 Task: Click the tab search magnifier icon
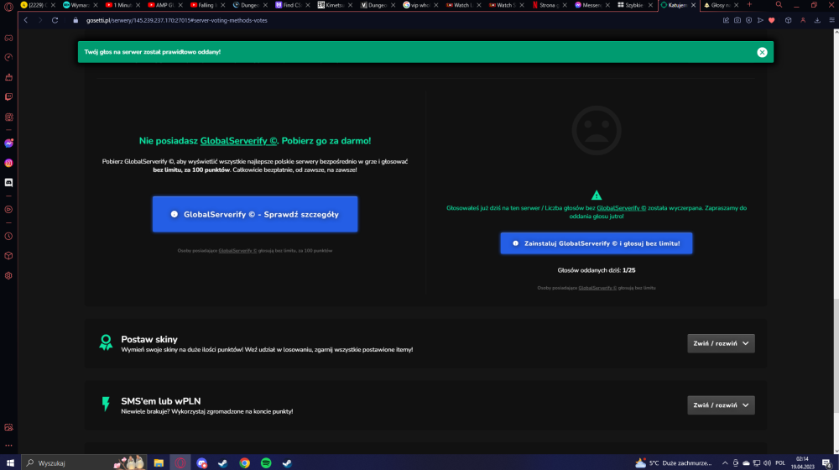pos(779,5)
